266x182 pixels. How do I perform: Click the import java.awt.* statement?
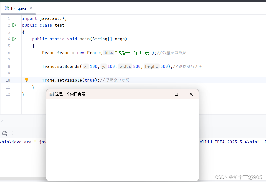pyautogui.click(x=44, y=18)
